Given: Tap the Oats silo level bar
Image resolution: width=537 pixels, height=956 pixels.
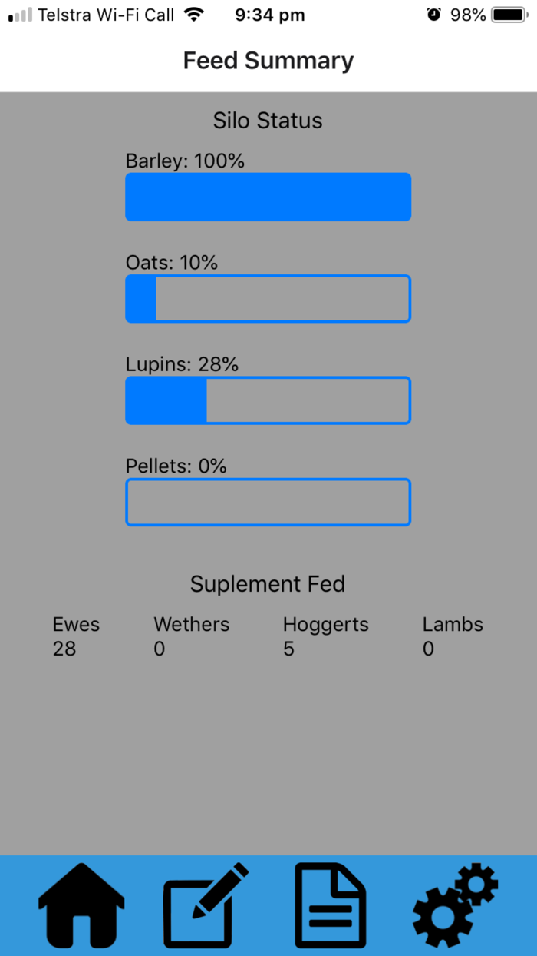Looking at the screenshot, I should pos(268,298).
